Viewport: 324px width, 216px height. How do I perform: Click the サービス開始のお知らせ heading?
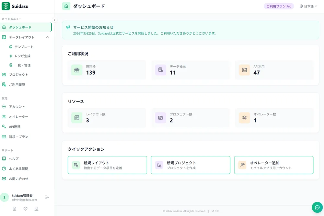pyautogui.click(x=93, y=27)
